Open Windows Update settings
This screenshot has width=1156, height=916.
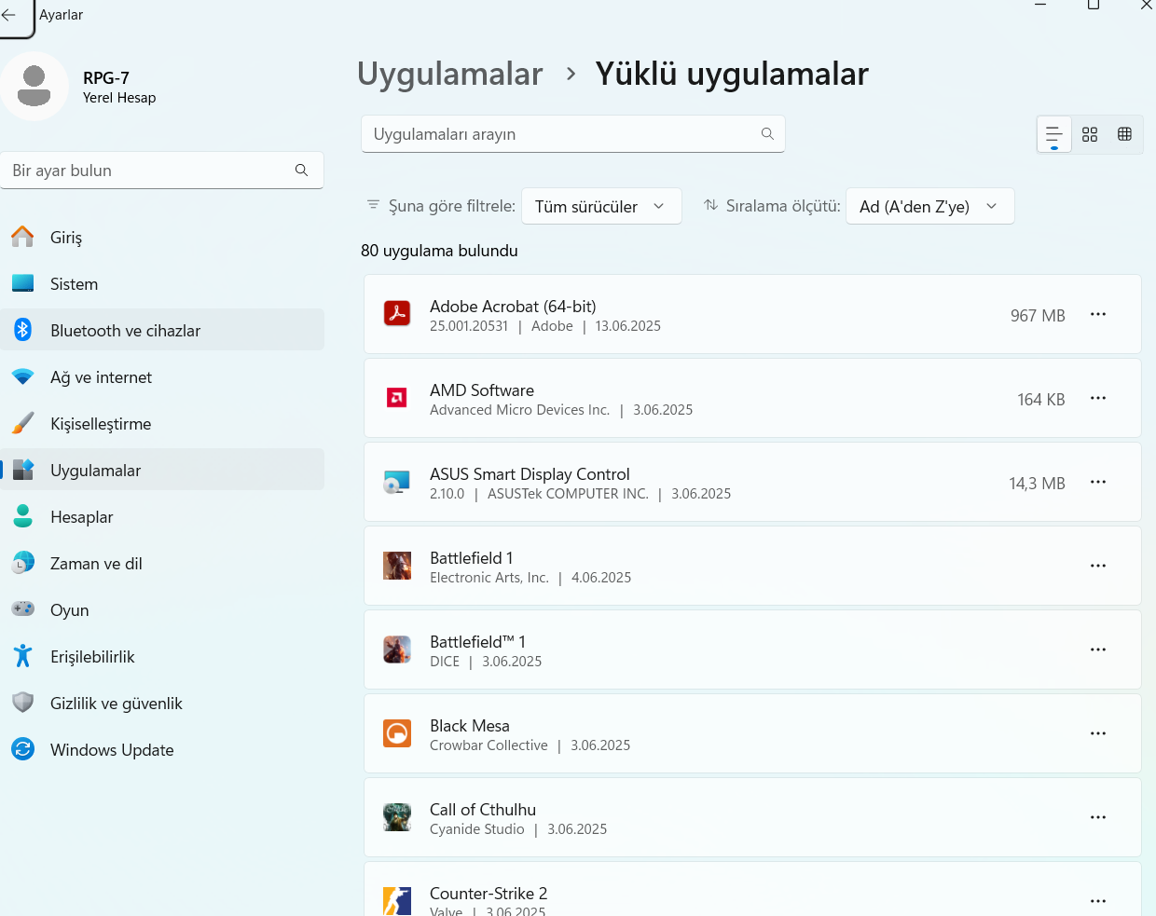162,749
